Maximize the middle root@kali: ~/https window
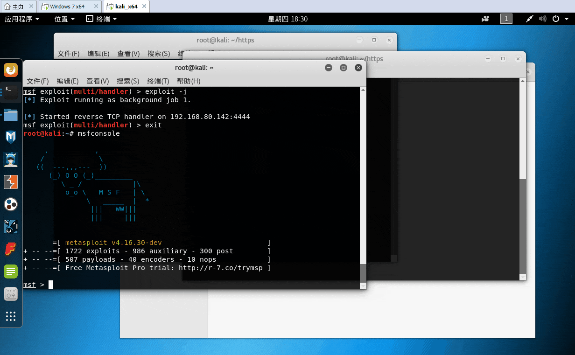 (503, 59)
